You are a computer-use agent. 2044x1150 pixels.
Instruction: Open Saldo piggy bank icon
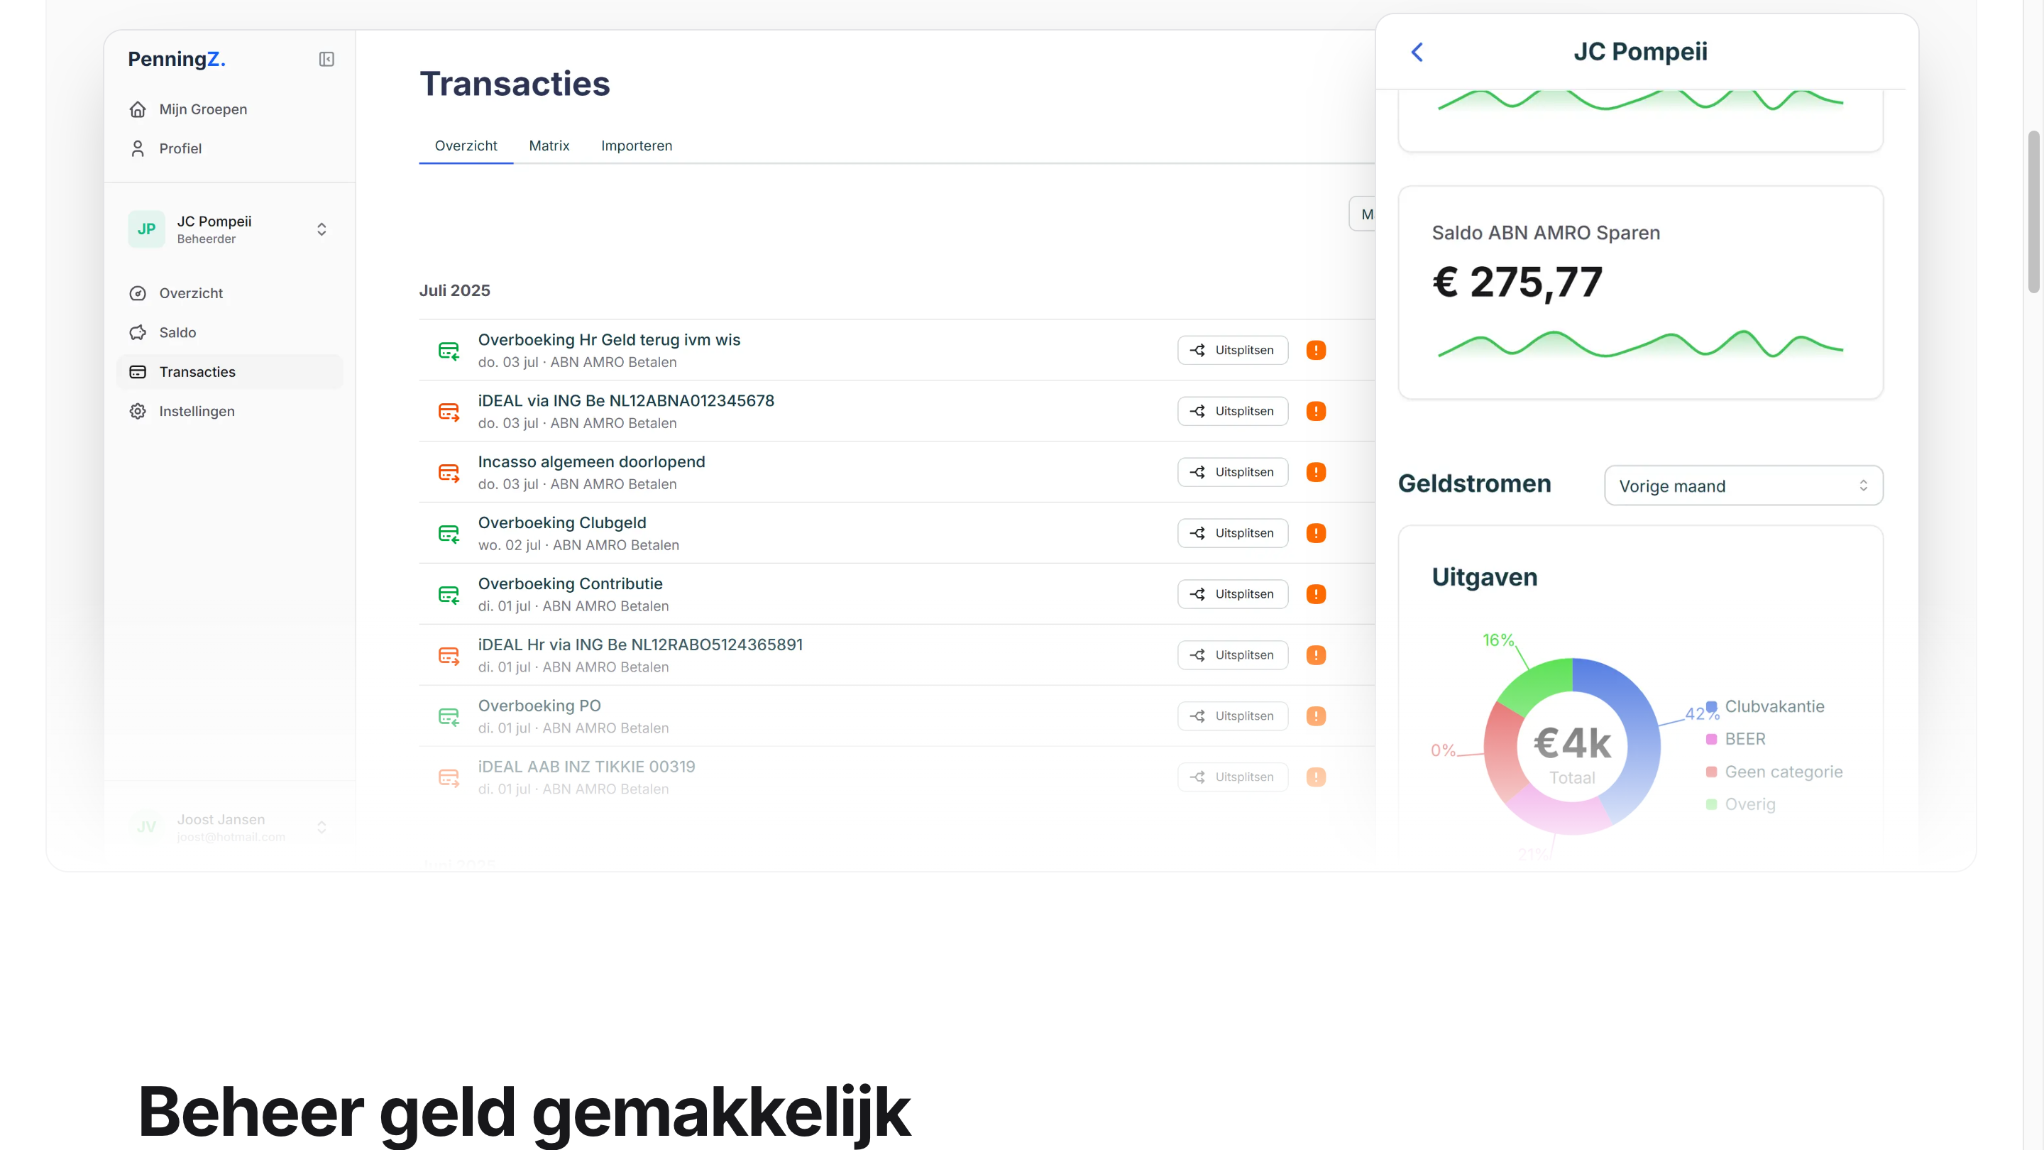point(137,332)
